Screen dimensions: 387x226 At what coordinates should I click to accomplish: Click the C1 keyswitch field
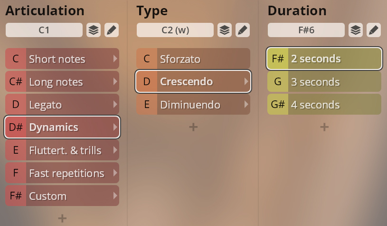(x=44, y=30)
